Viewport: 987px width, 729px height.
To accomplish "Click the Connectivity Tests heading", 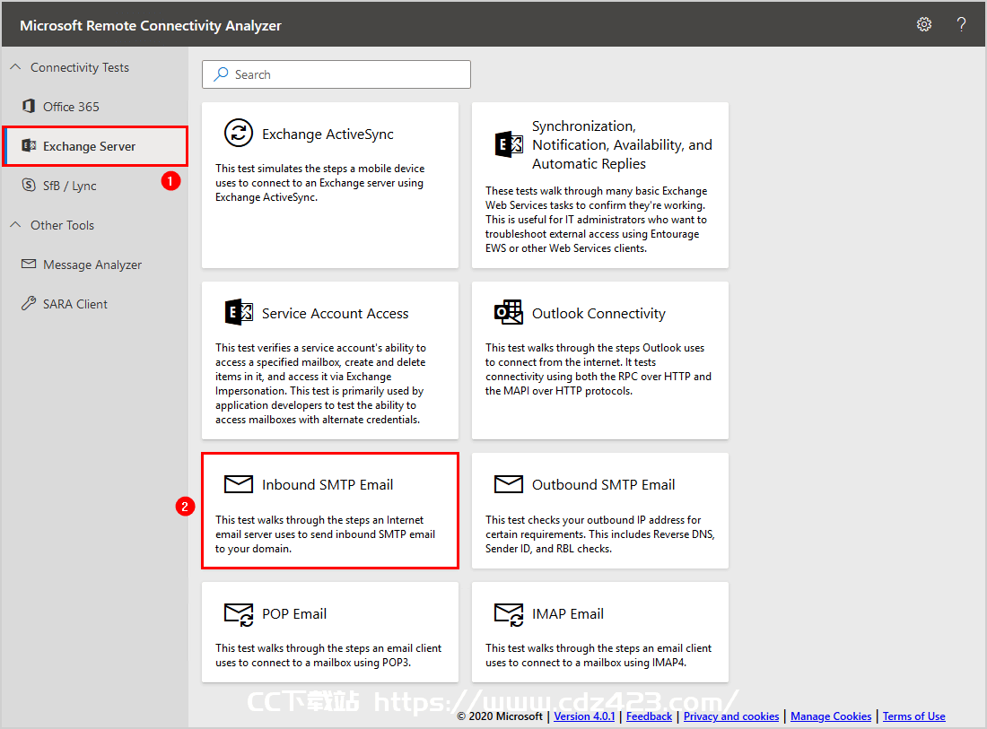I will coord(79,67).
